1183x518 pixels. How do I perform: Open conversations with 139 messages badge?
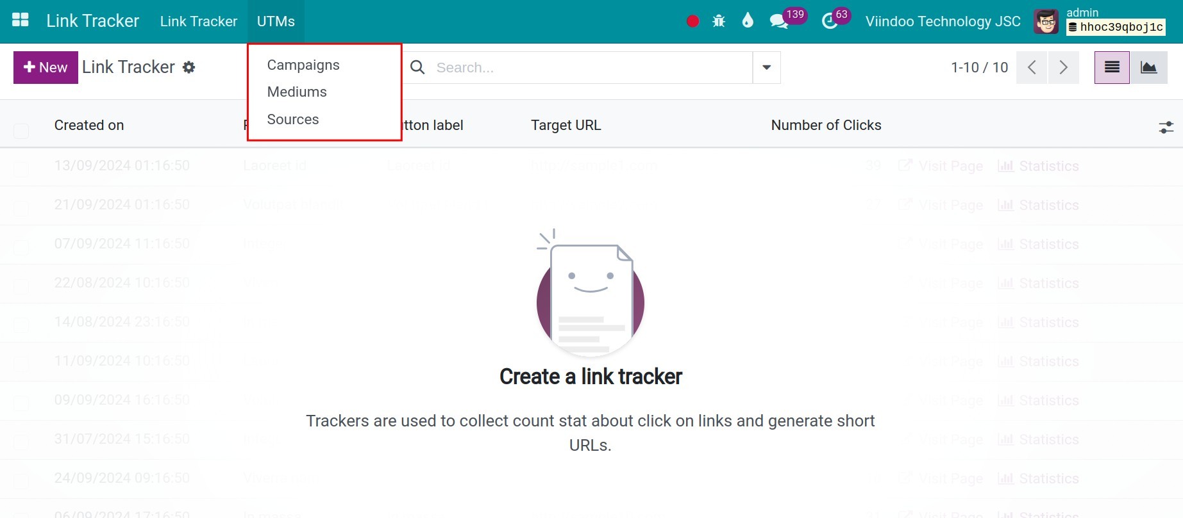[787, 19]
